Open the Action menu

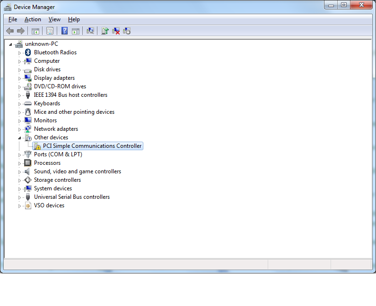[x=33, y=19]
